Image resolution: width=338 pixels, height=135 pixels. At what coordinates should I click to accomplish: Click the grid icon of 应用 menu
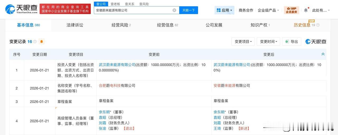pos(218,10)
